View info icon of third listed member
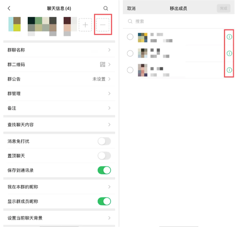The width and height of the screenshot is (235, 227). click(x=229, y=70)
